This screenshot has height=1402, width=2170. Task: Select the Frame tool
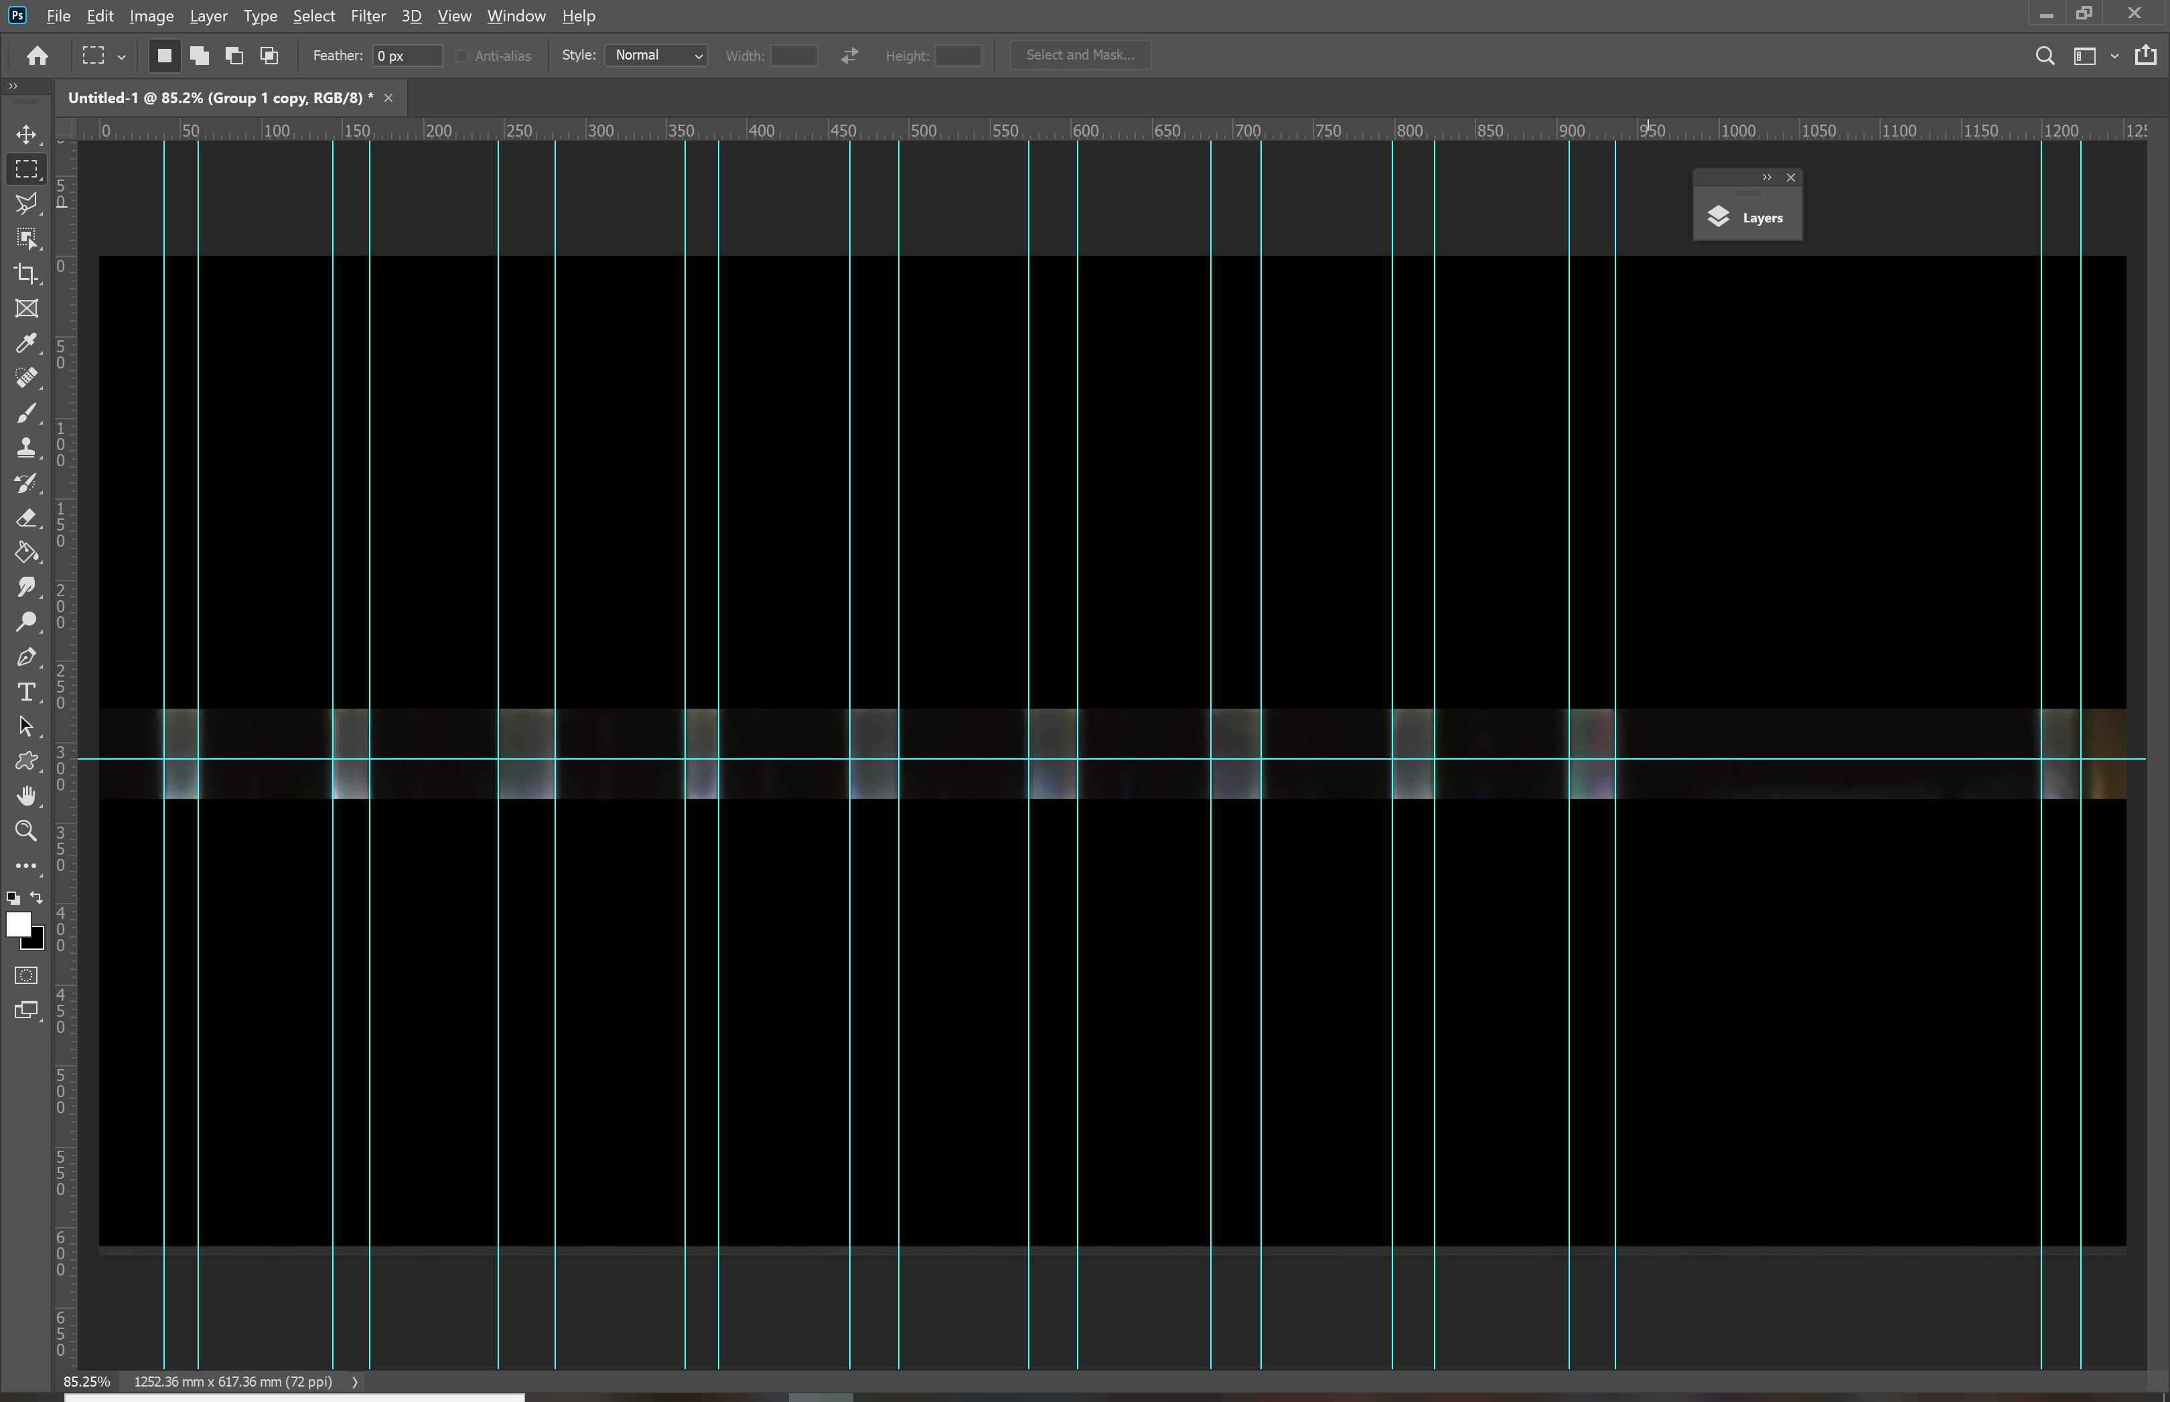coord(26,309)
